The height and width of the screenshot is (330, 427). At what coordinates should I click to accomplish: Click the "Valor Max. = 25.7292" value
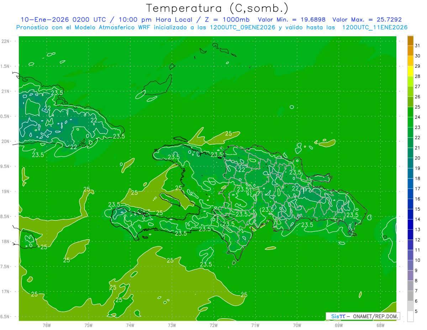(367, 20)
